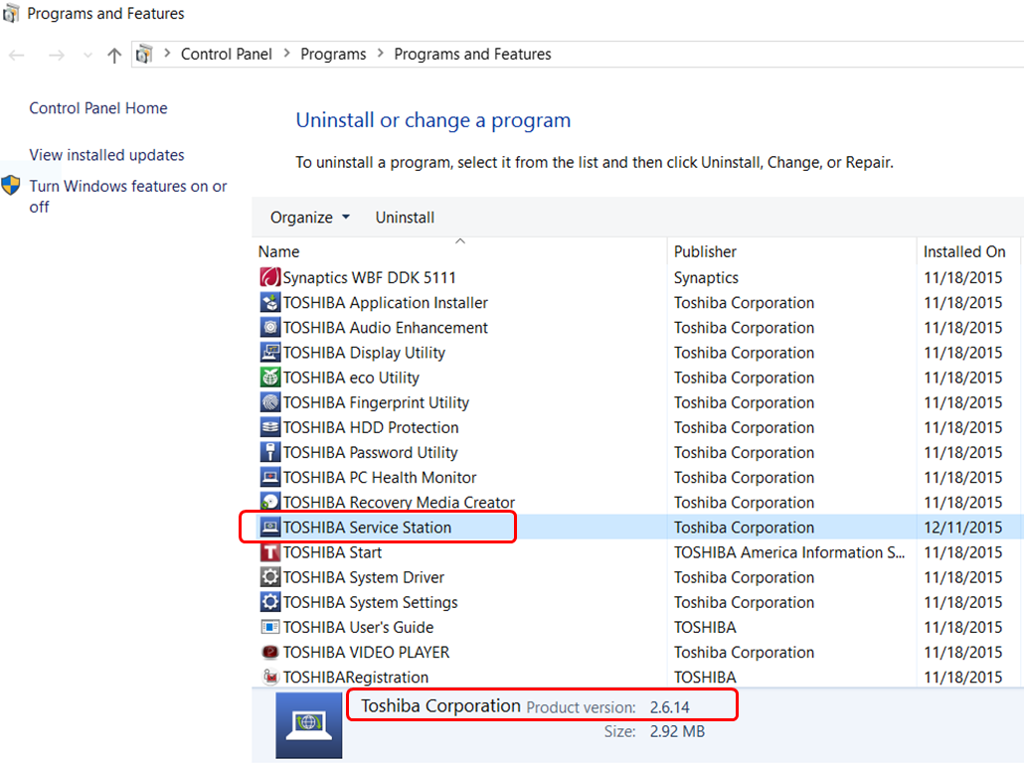Click the TOSHIBA Password Utility icon
The image size is (1024, 765).
point(269,452)
